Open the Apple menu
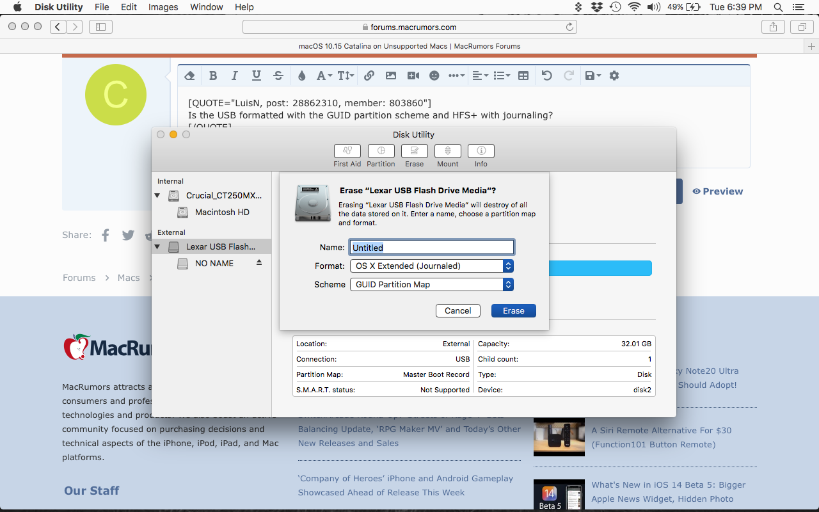This screenshot has height=512, width=819. (17, 7)
